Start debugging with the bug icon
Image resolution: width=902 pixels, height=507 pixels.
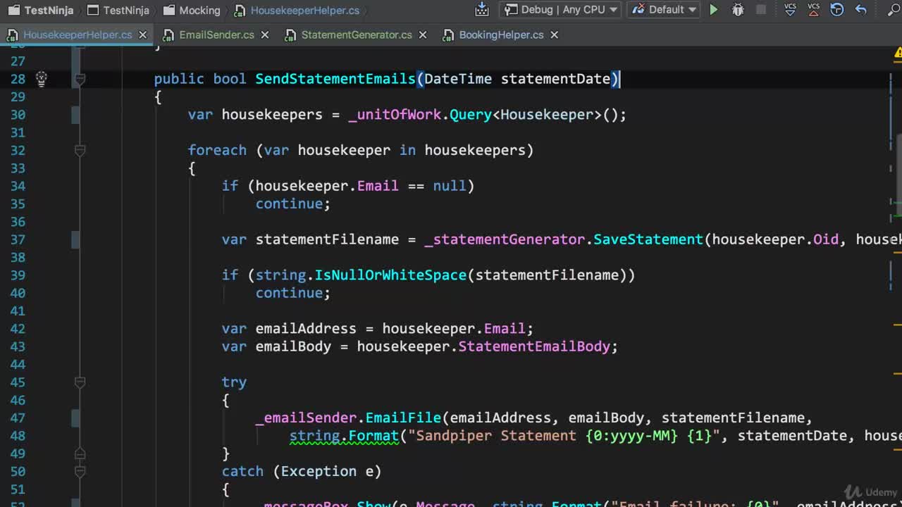pos(738,10)
